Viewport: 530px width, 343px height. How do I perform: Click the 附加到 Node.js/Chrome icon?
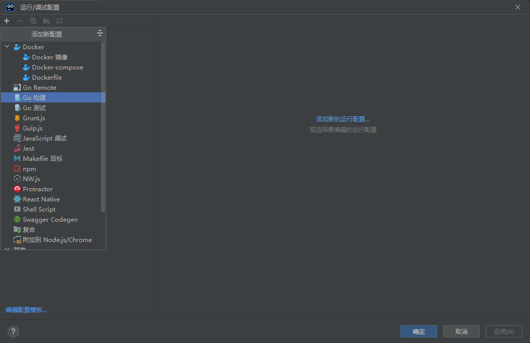[17, 240]
